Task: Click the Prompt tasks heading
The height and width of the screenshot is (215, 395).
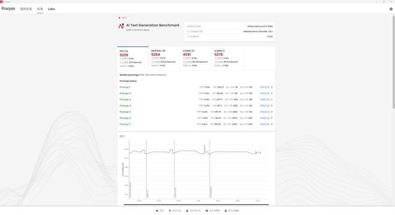Action: coord(128,81)
